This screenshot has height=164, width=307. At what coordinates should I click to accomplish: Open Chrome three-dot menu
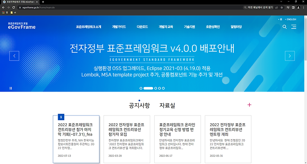click(303, 7)
